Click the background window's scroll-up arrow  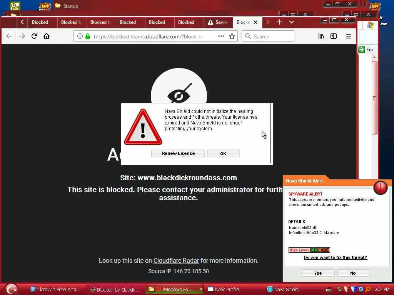[x=374, y=58]
